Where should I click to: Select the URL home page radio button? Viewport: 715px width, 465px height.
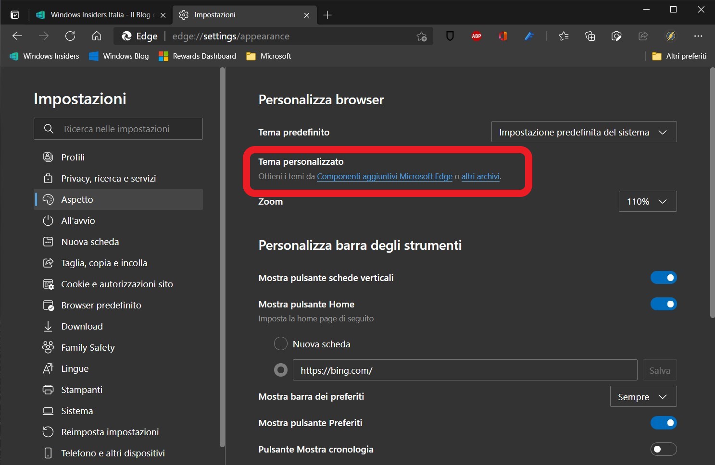281,370
